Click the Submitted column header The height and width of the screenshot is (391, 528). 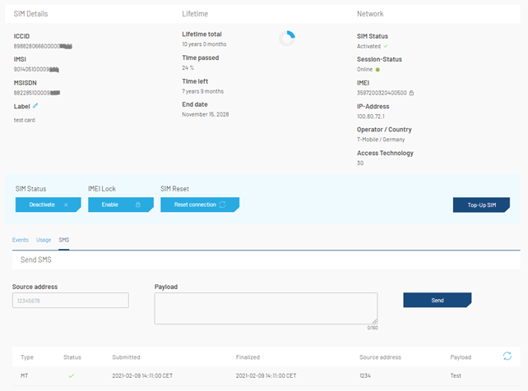126,357
